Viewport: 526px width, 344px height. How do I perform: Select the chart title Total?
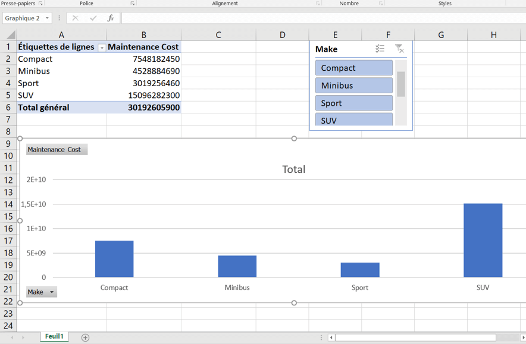pyautogui.click(x=294, y=169)
